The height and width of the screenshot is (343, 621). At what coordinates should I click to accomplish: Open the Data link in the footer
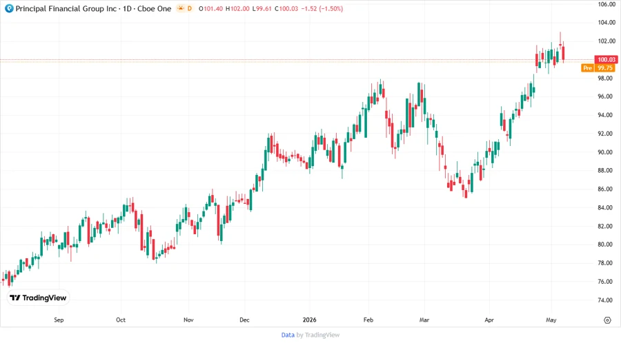[288, 335]
